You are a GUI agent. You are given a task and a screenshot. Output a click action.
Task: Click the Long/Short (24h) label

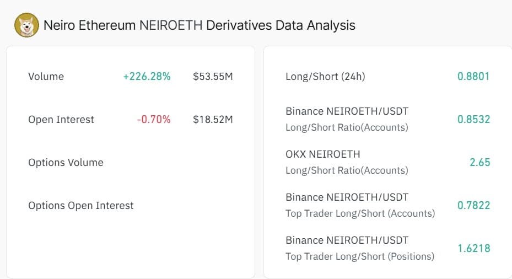pos(325,77)
